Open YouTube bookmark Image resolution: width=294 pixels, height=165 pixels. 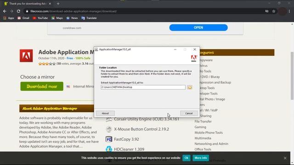tap(40, 18)
